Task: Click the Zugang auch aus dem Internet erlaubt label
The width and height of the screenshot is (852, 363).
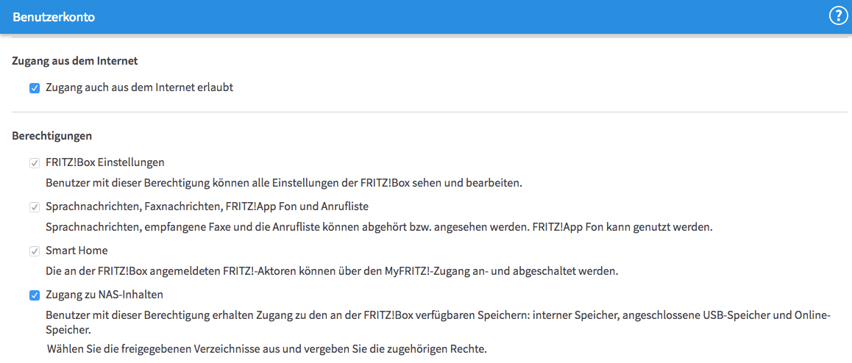Action: point(140,87)
